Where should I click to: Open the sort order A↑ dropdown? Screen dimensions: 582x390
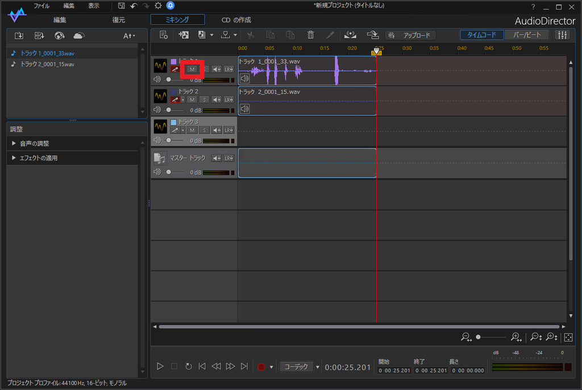129,36
